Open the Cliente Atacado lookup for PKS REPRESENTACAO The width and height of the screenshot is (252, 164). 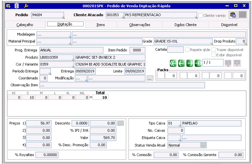click(x=195, y=16)
